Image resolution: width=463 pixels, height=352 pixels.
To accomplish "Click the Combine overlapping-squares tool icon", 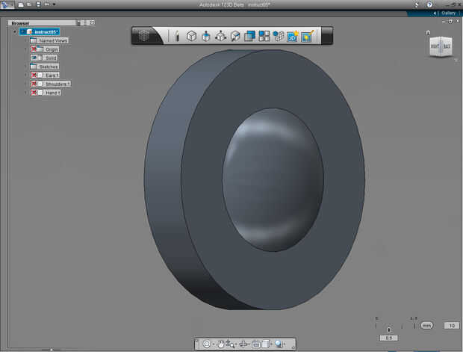I will [x=249, y=35].
